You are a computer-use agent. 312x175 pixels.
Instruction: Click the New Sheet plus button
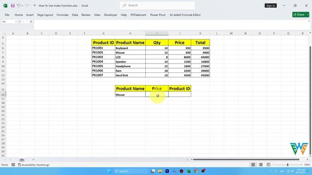(x=33, y=159)
